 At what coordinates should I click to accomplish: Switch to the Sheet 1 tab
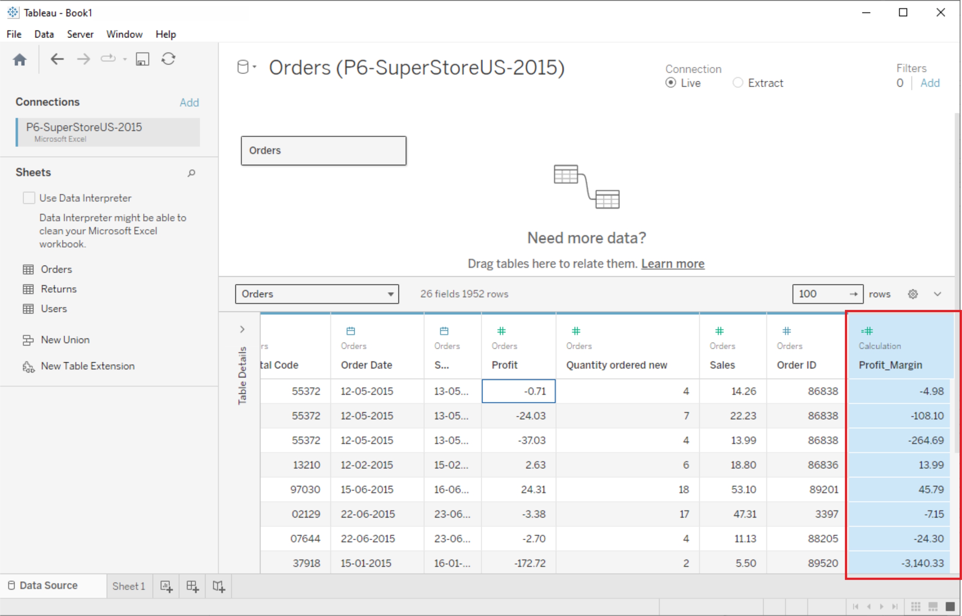click(x=129, y=586)
